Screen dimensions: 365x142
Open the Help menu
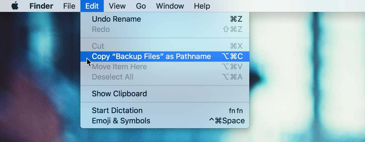202,6
